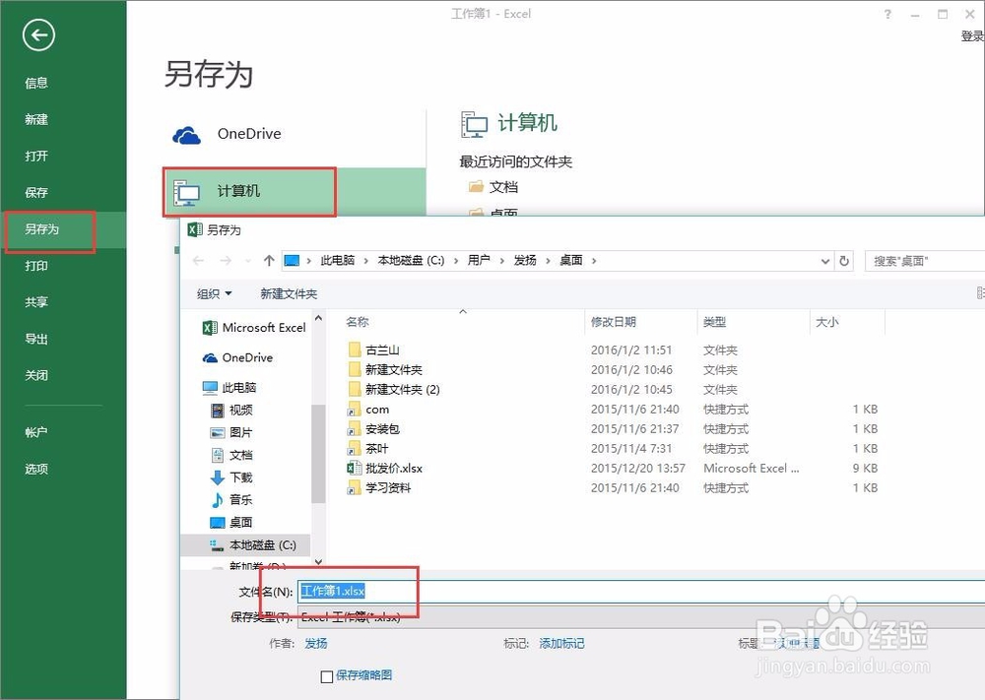Click the dialog forward navigation arrow

pyautogui.click(x=227, y=261)
